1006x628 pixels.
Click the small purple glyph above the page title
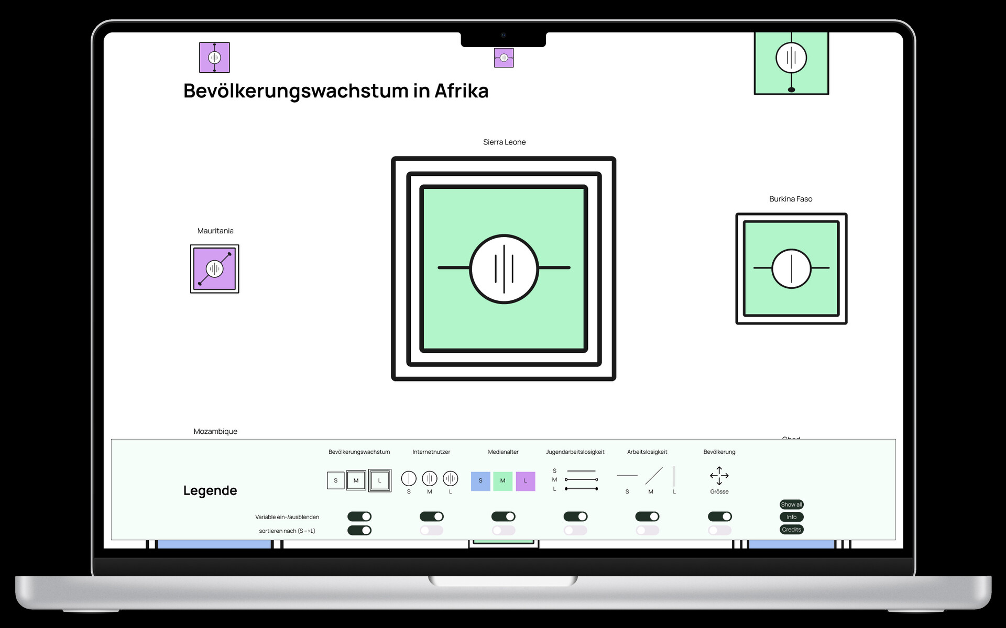point(214,58)
